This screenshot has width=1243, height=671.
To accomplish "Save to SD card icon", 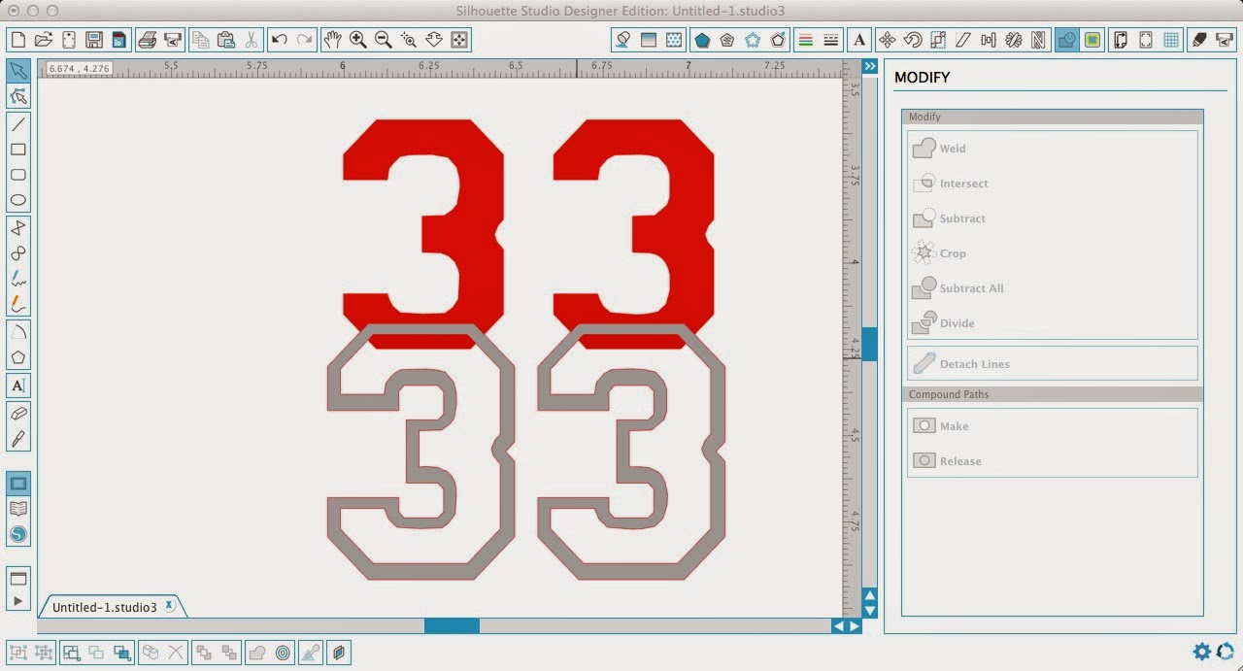I will [x=118, y=40].
